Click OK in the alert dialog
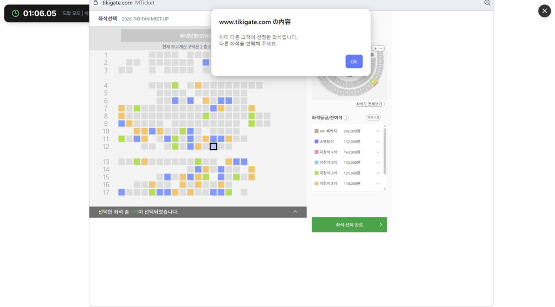Screen dimensions: 555x307 (x=353, y=62)
